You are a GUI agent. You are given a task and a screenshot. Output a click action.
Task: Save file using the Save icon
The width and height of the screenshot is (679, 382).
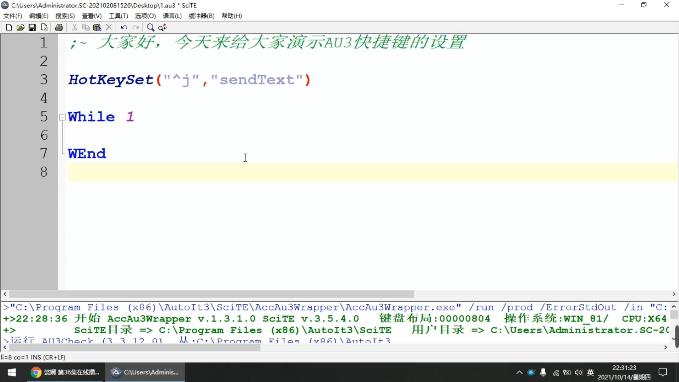coord(32,27)
